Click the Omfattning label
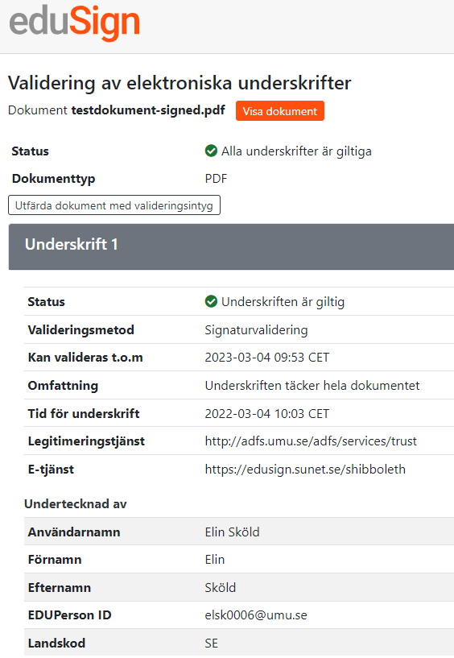 click(63, 386)
